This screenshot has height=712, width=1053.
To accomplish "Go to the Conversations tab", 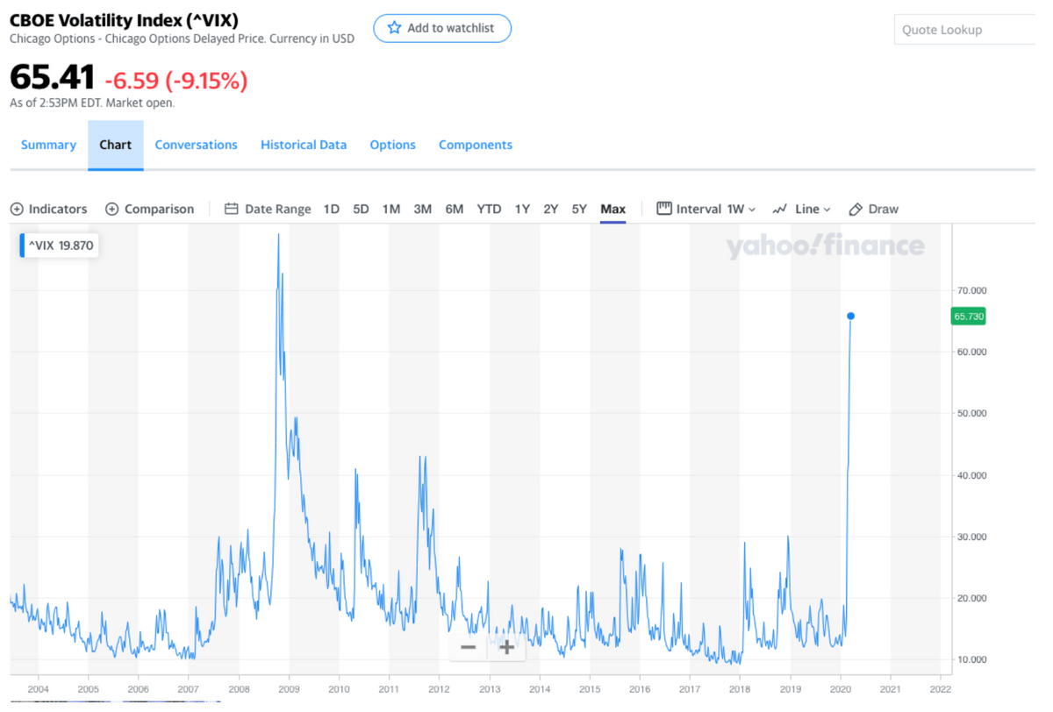I will tap(197, 145).
